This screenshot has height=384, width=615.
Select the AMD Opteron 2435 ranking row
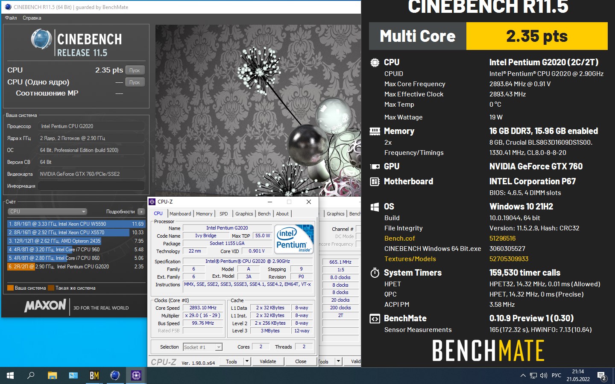pyautogui.click(x=76, y=241)
